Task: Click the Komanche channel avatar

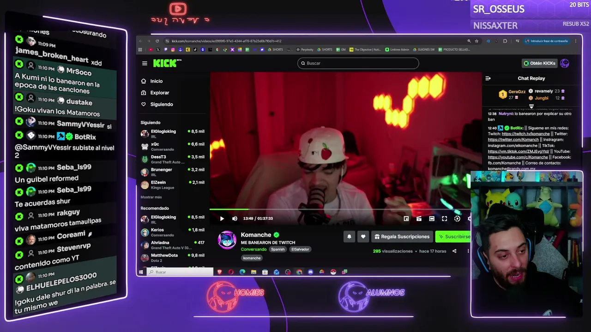Action: click(x=227, y=240)
